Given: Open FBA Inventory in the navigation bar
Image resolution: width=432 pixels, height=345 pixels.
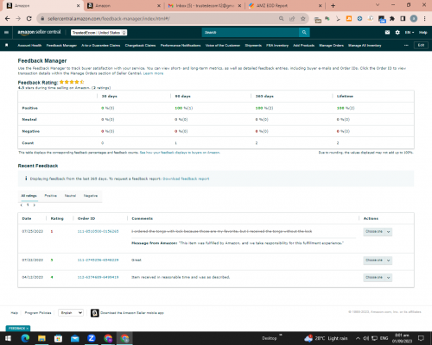Looking at the screenshot, I should pyautogui.click(x=277, y=45).
